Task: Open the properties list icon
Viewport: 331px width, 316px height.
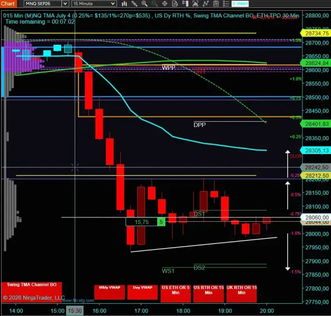Action: pyautogui.click(x=226, y=4)
